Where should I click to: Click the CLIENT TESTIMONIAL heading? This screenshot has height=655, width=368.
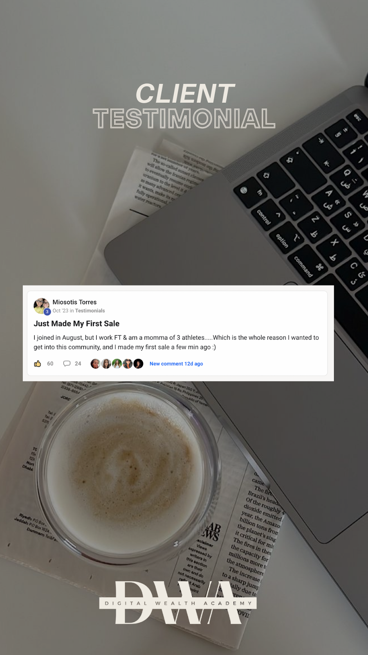click(x=184, y=106)
